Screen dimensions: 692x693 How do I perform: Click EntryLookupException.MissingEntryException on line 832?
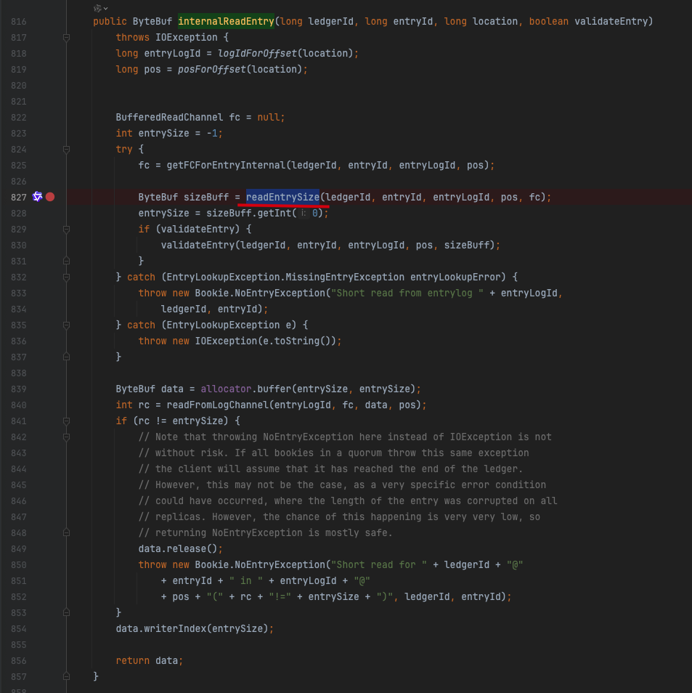[285, 277]
